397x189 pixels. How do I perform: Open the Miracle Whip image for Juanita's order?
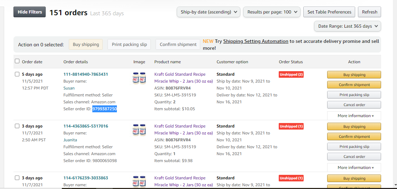click(x=139, y=130)
